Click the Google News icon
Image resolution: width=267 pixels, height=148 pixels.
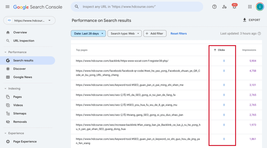click(x=8, y=77)
